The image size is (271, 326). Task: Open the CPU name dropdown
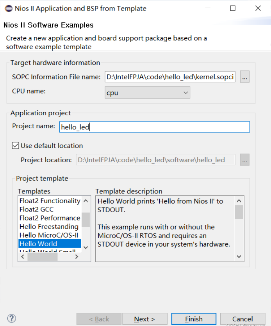pyautogui.click(x=147, y=93)
